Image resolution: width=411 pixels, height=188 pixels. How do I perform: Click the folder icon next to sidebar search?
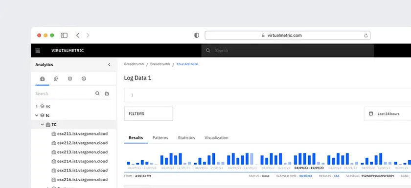107,94
